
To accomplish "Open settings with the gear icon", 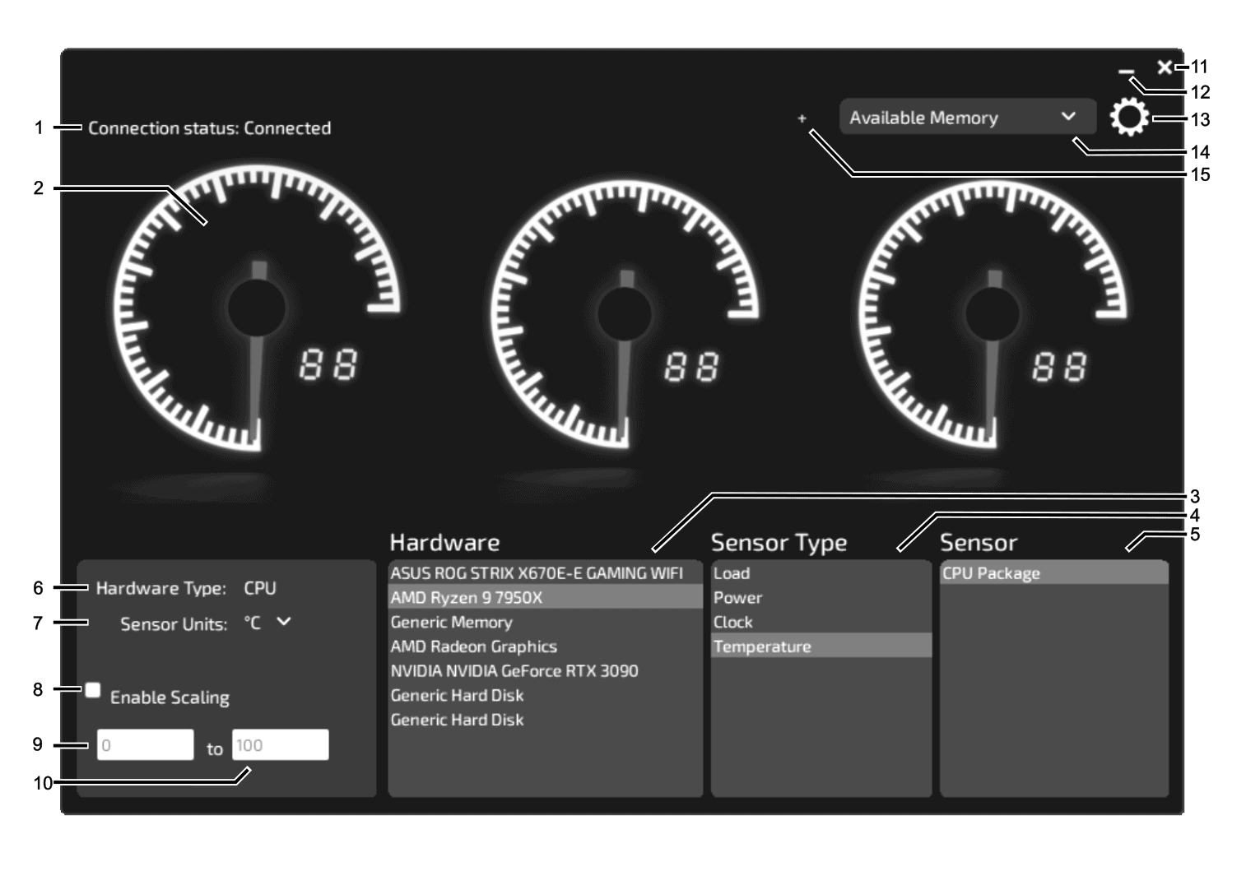I will [1128, 118].
